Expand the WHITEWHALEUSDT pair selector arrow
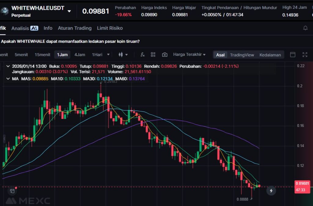 69,11
